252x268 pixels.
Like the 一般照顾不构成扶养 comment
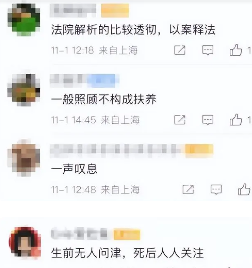coord(236,119)
